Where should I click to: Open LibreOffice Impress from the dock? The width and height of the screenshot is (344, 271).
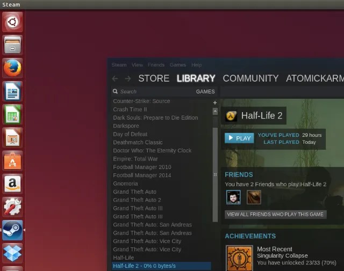[12, 137]
